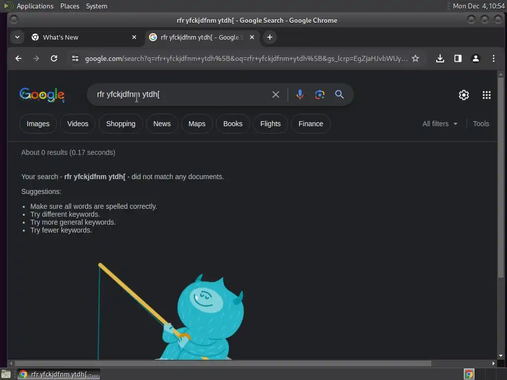View site information icon in address bar

point(75,58)
